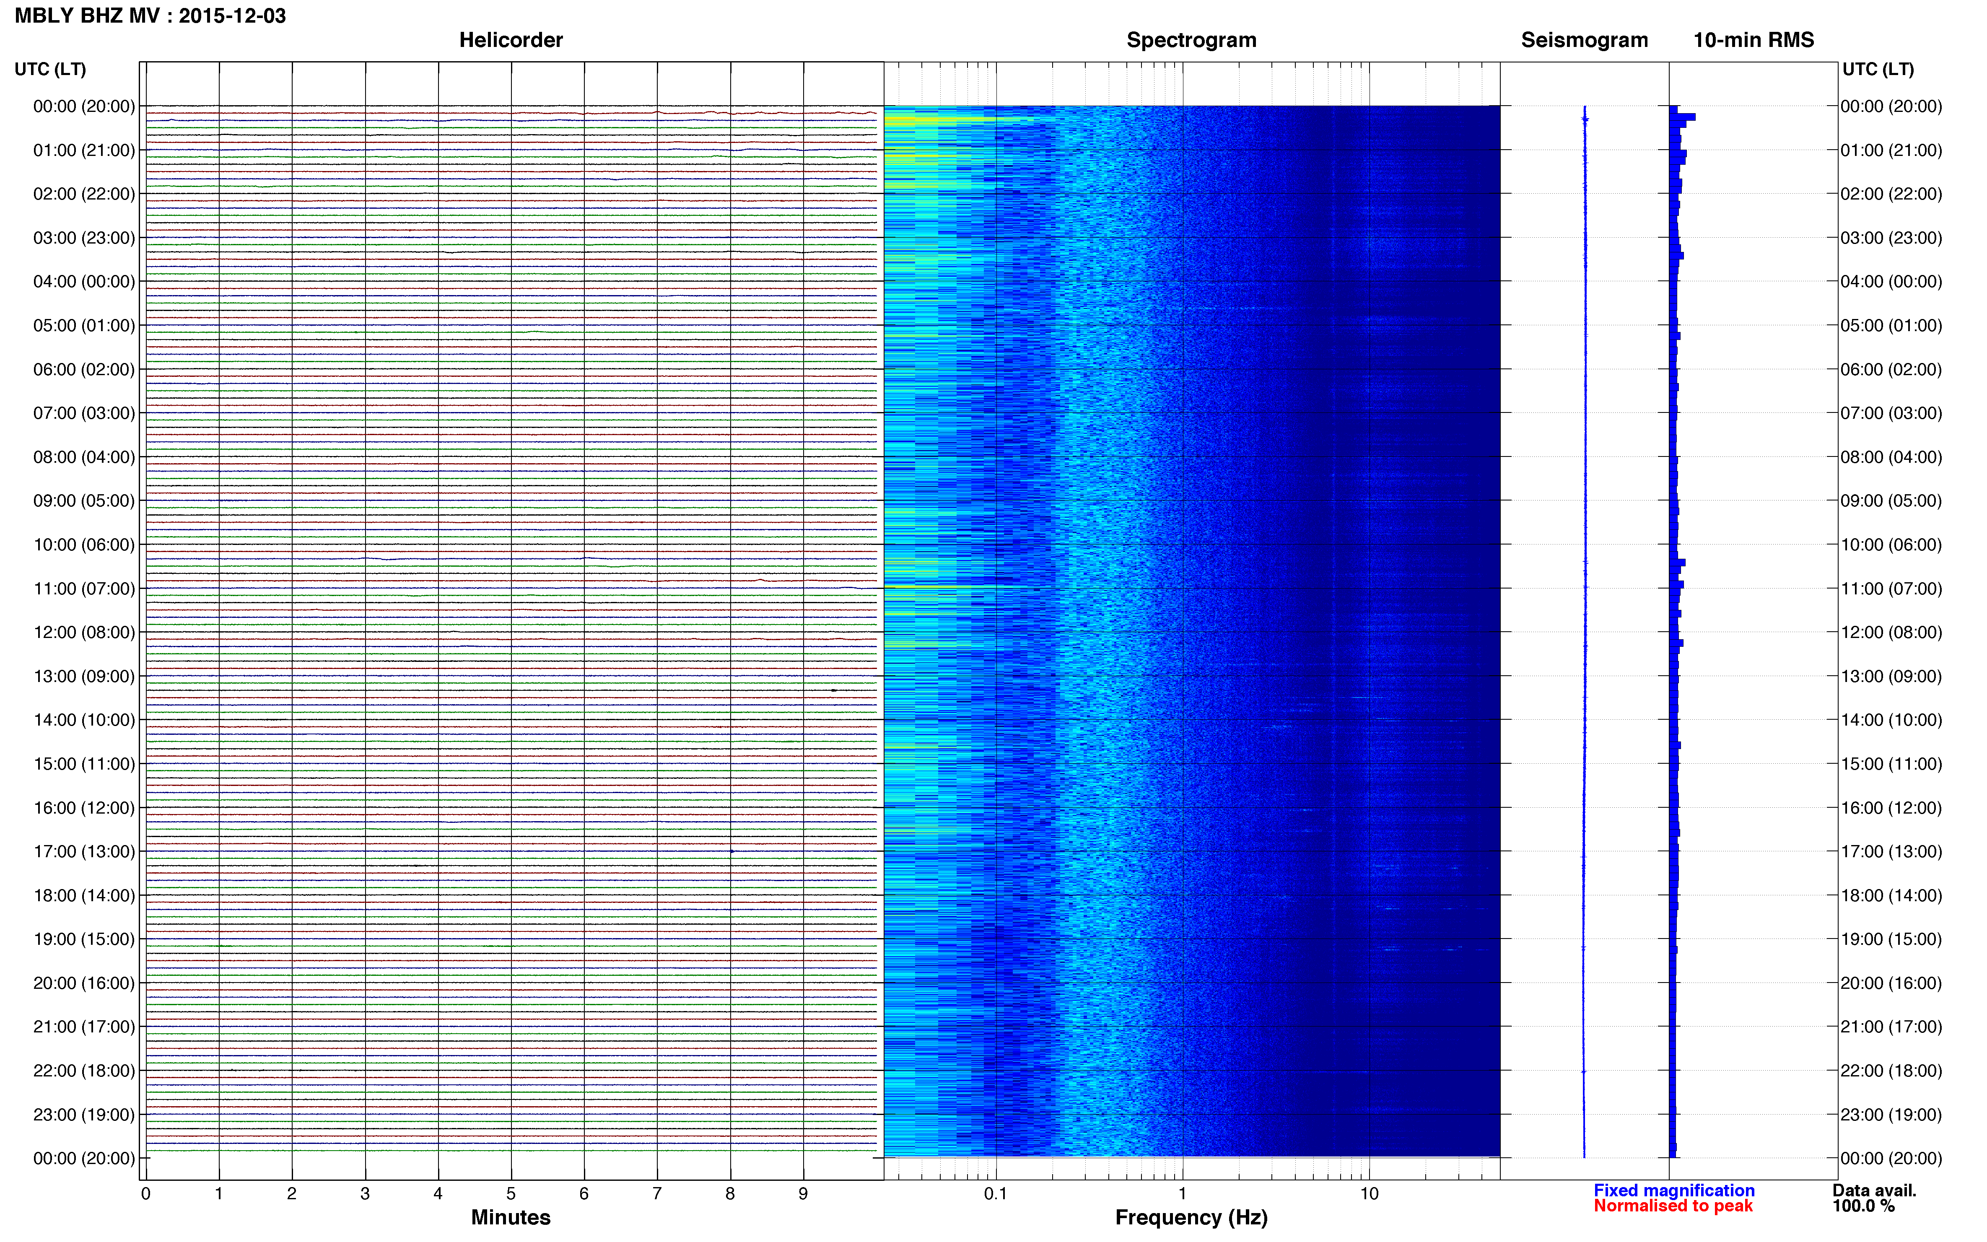
Task: Select right-axis time label 04:00 (00:00)
Action: 1891,282
